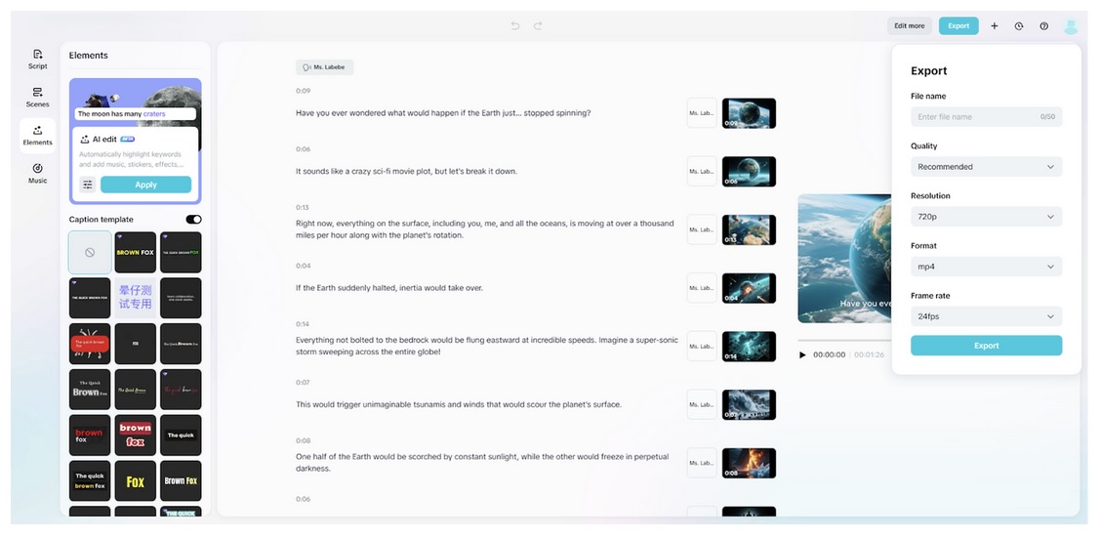This screenshot has height=539, width=1101.
Task: Open the Format mp4 dropdown
Action: [986, 267]
